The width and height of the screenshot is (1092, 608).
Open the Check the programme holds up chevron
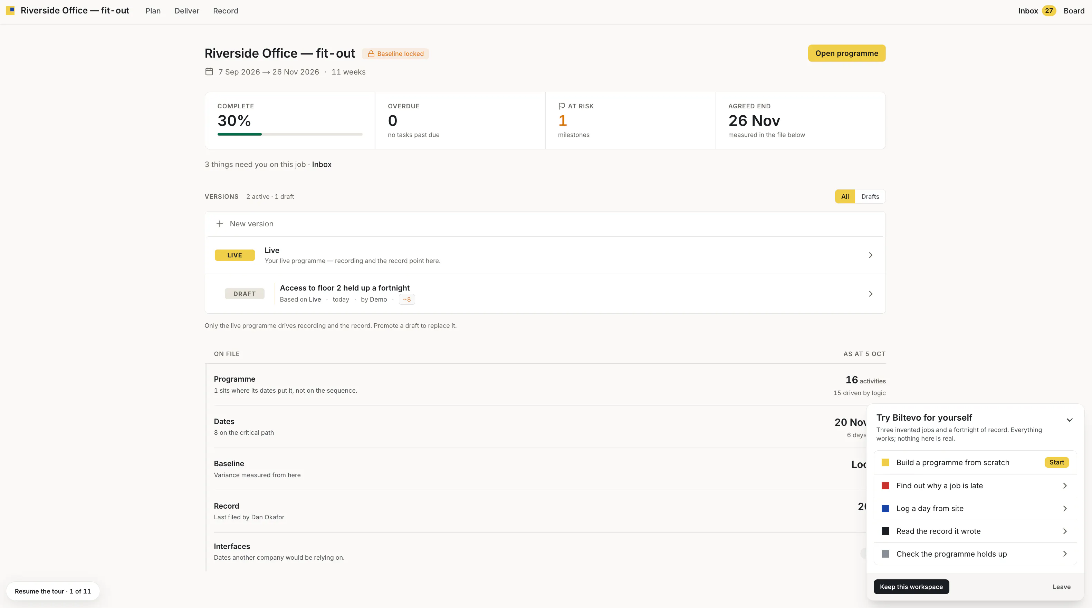pos(1065,554)
